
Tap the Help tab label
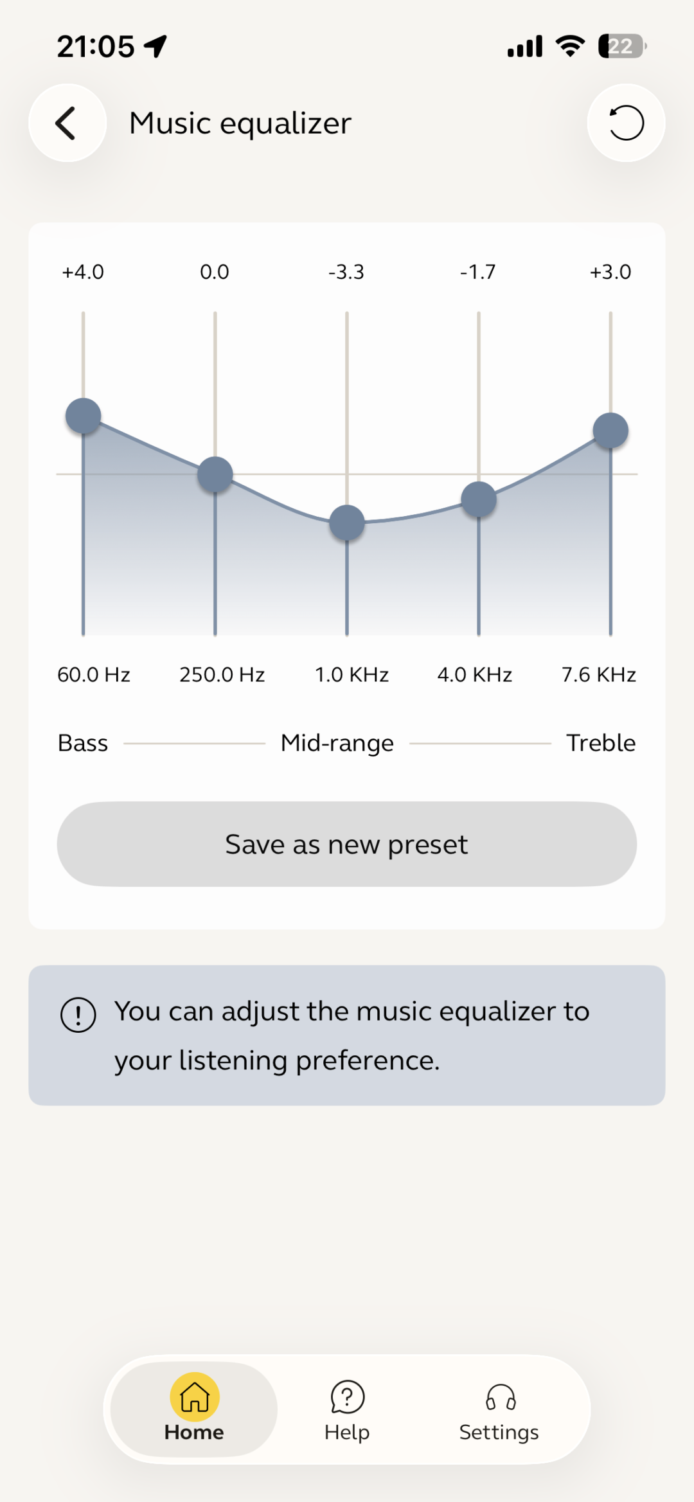coord(347,1433)
